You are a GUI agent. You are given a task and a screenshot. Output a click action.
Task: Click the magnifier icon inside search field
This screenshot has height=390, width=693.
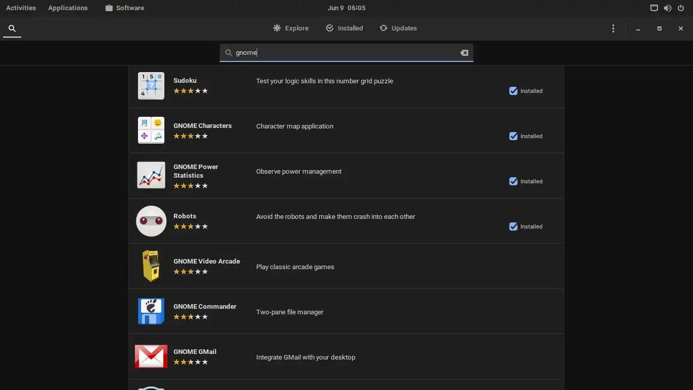pos(228,53)
